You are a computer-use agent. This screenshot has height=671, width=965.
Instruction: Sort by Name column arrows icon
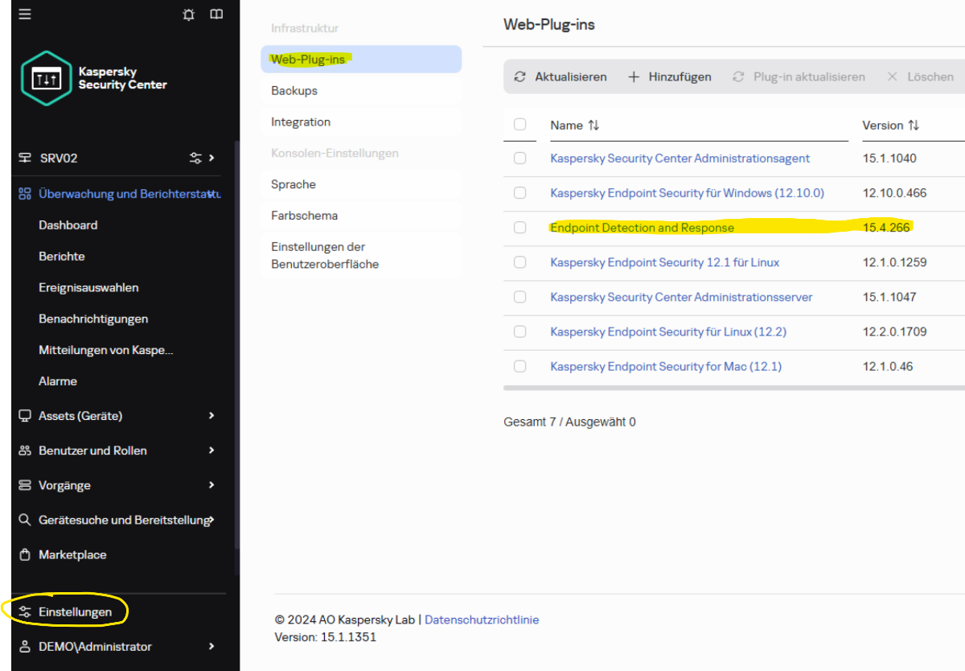593,126
